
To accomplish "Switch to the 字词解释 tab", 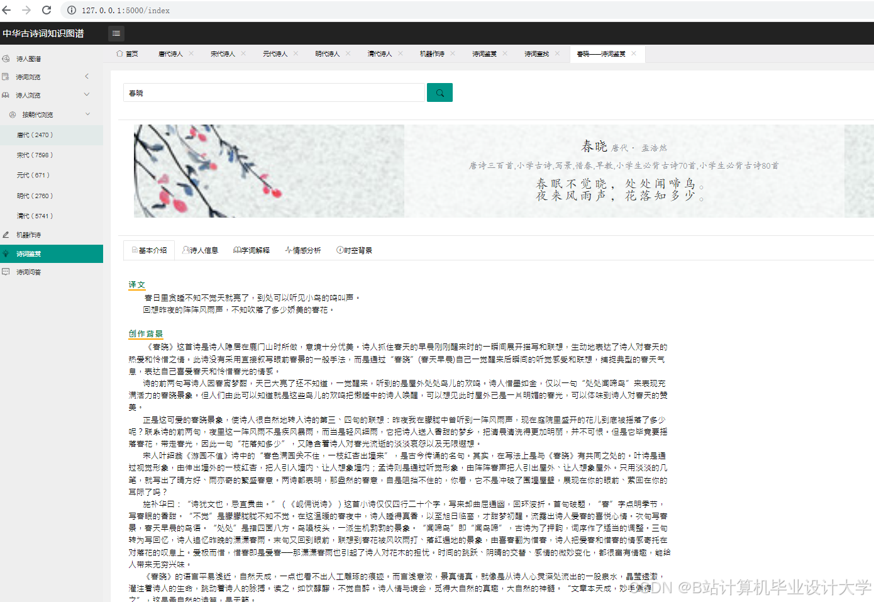I will [x=253, y=250].
